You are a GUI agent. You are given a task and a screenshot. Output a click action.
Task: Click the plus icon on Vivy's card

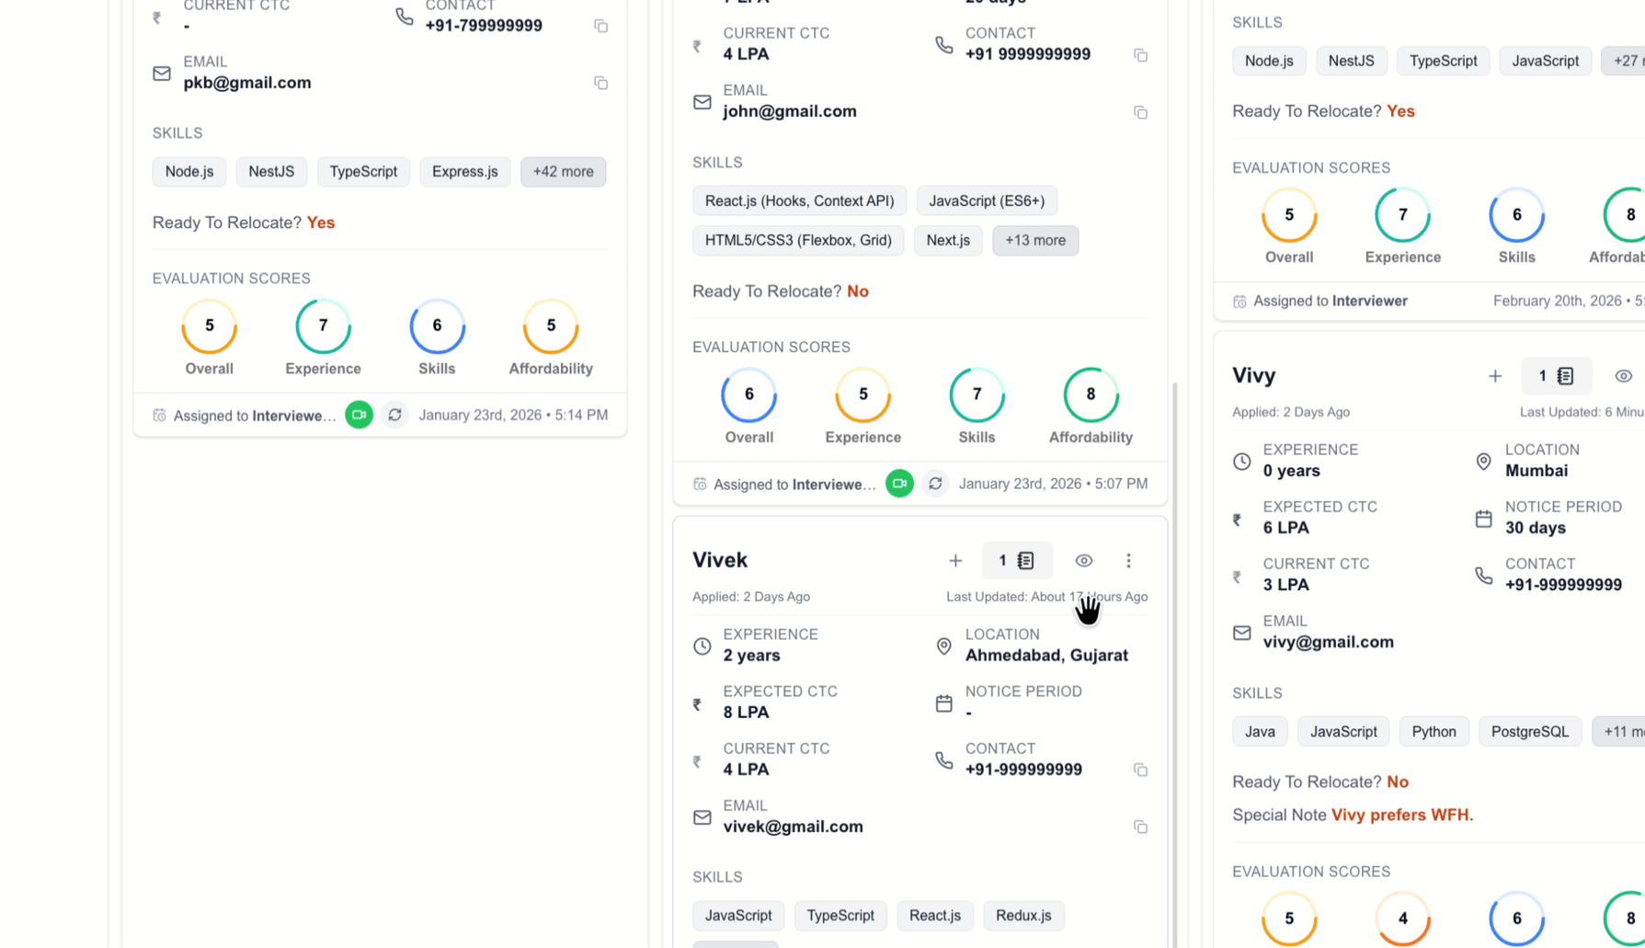[x=1495, y=376]
